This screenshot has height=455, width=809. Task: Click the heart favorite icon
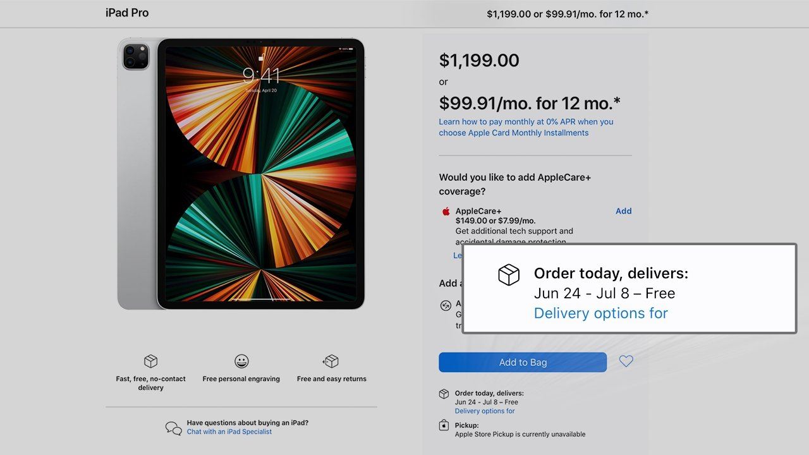[x=626, y=361]
